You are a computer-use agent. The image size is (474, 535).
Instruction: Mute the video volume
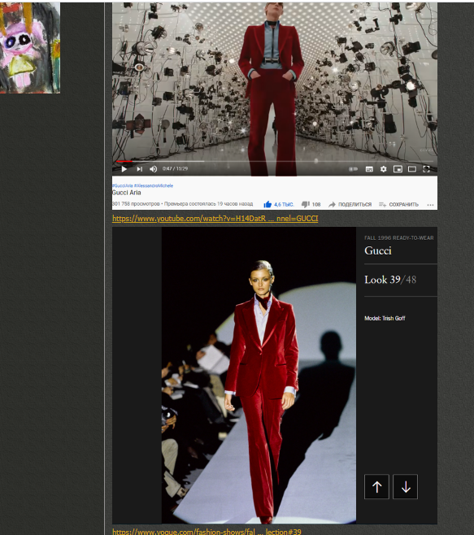click(153, 169)
